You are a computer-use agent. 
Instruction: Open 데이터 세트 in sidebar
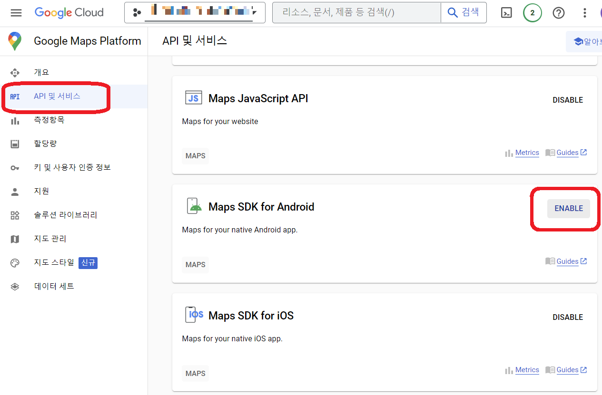74,286
